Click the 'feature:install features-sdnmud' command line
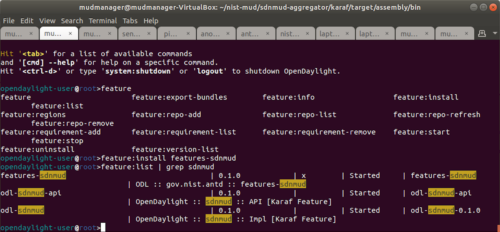 tap(168, 158)
